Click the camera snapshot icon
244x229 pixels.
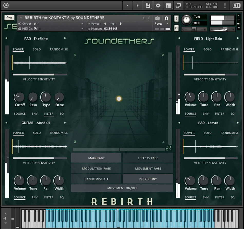(x=157, y=18)
